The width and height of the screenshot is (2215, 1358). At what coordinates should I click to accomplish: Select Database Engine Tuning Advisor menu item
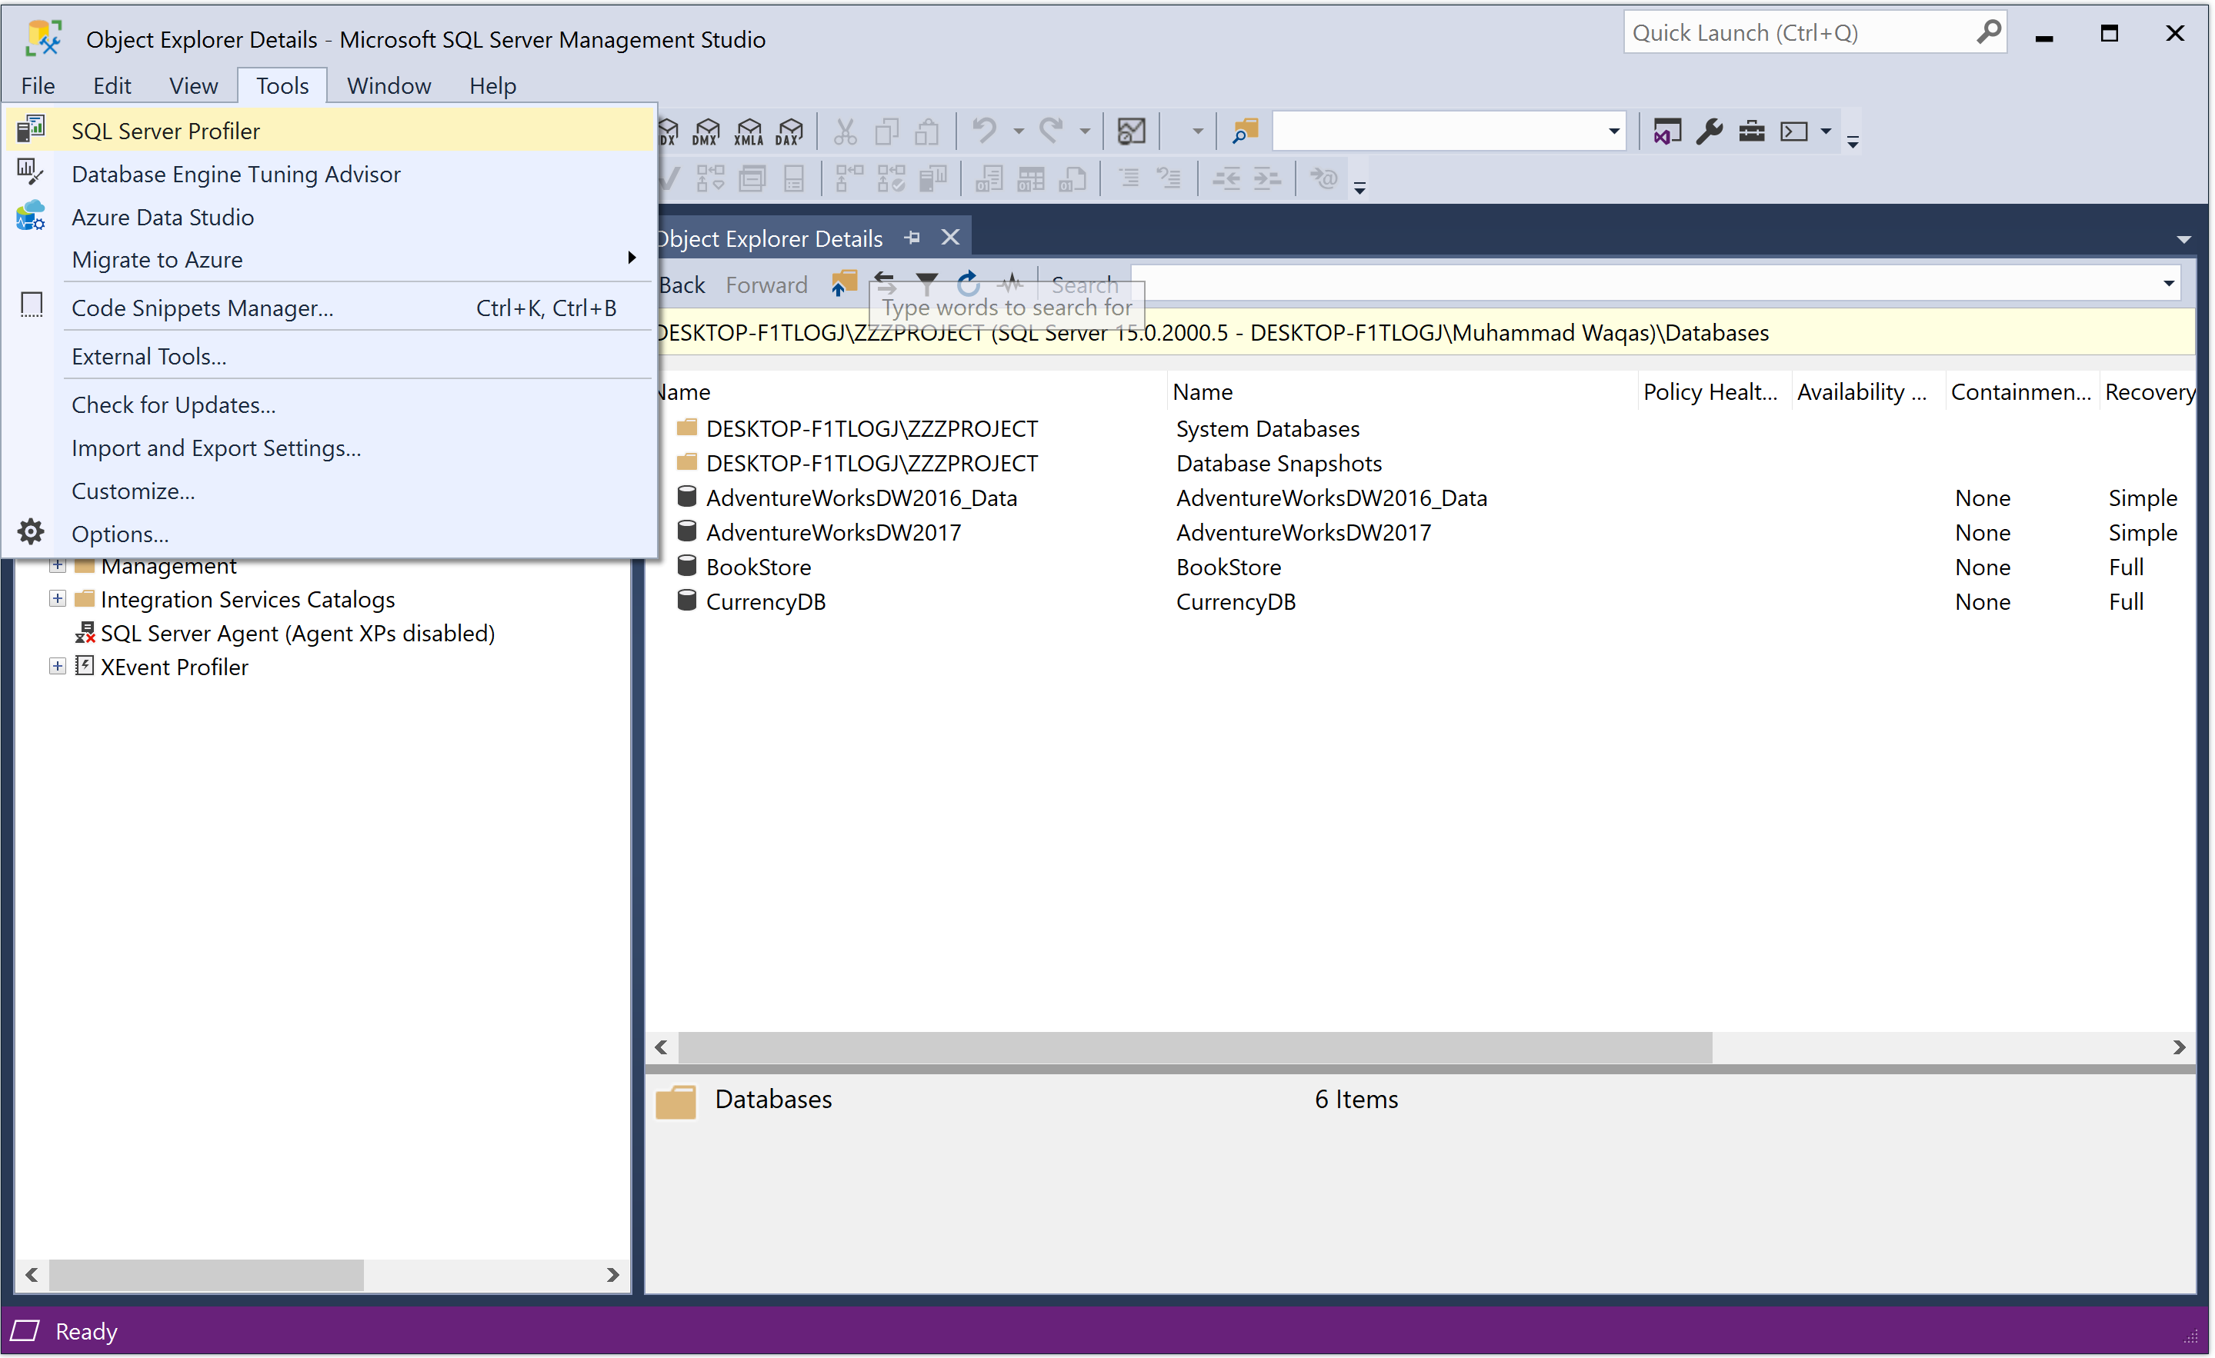(235, 175)
